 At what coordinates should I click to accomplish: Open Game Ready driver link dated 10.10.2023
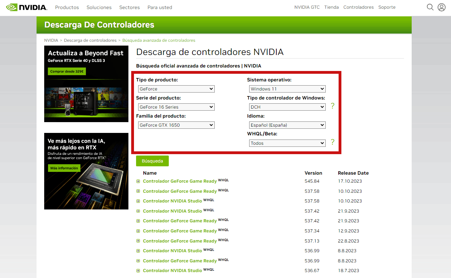(180, 191)
